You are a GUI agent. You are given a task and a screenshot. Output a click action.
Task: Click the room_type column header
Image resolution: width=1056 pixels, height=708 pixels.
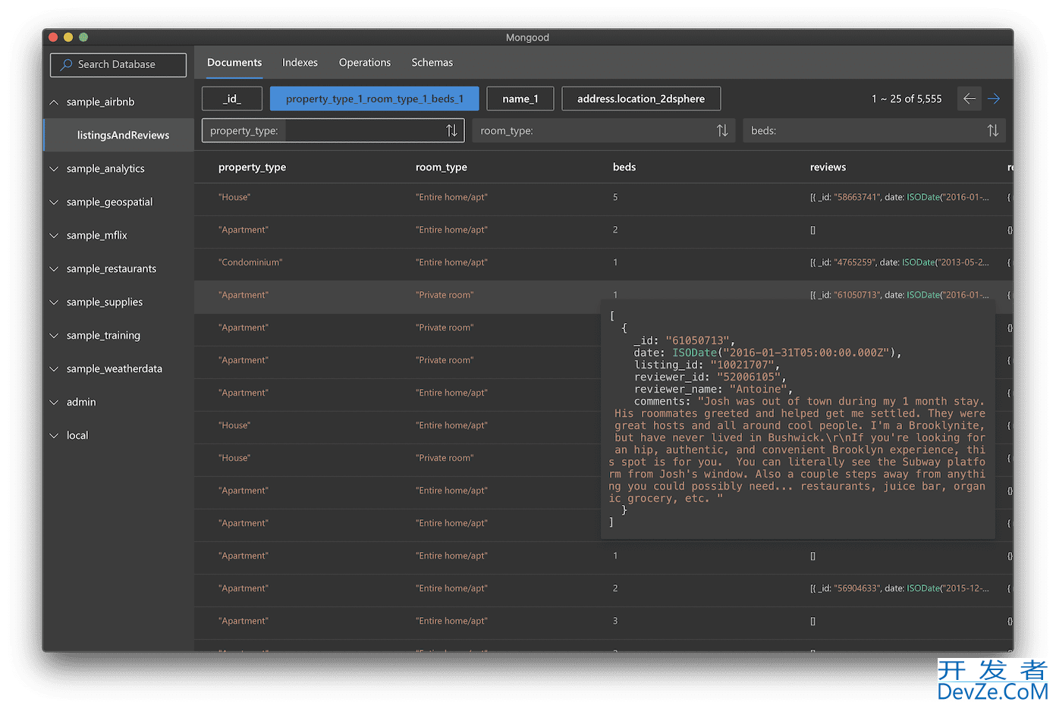click(442, 167)
